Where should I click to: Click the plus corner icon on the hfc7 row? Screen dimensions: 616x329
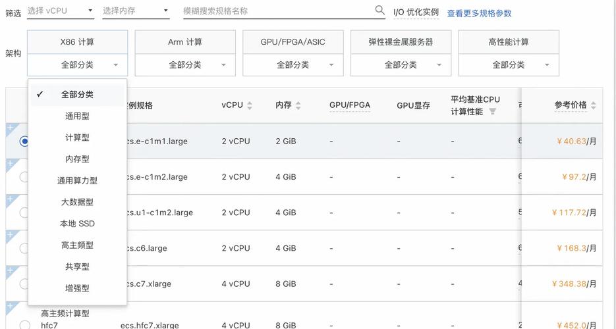tap(10, 306)
